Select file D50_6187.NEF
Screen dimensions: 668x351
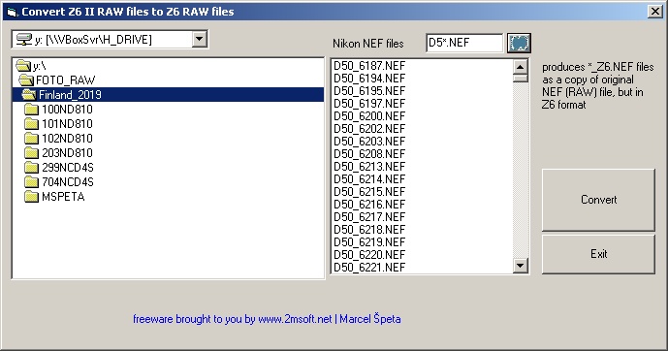coord(369,66)
